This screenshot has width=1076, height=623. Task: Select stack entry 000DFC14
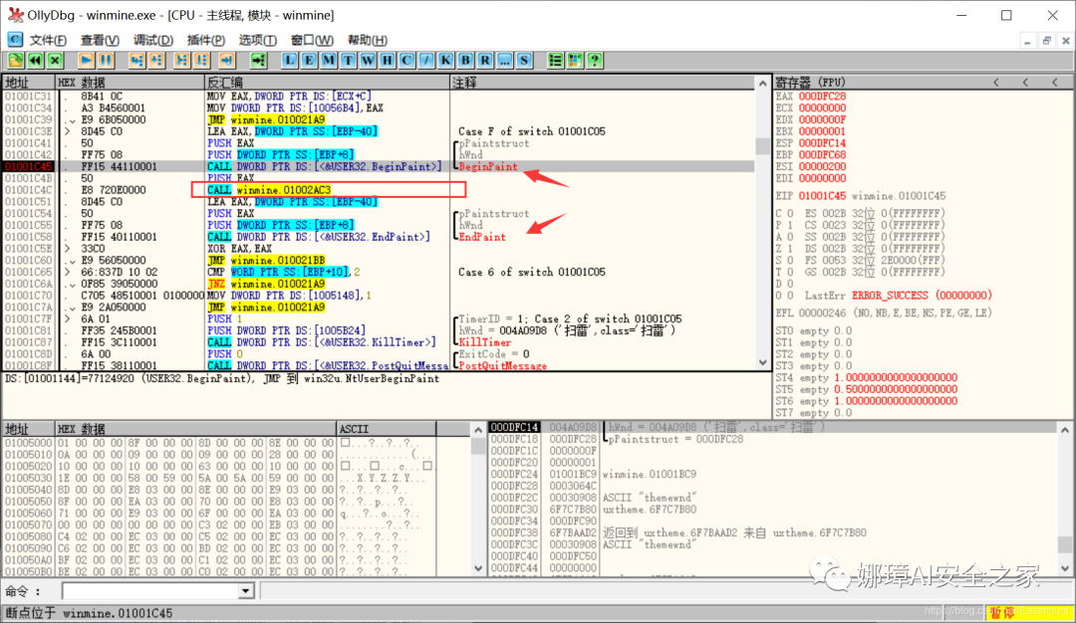pos(515,428)
